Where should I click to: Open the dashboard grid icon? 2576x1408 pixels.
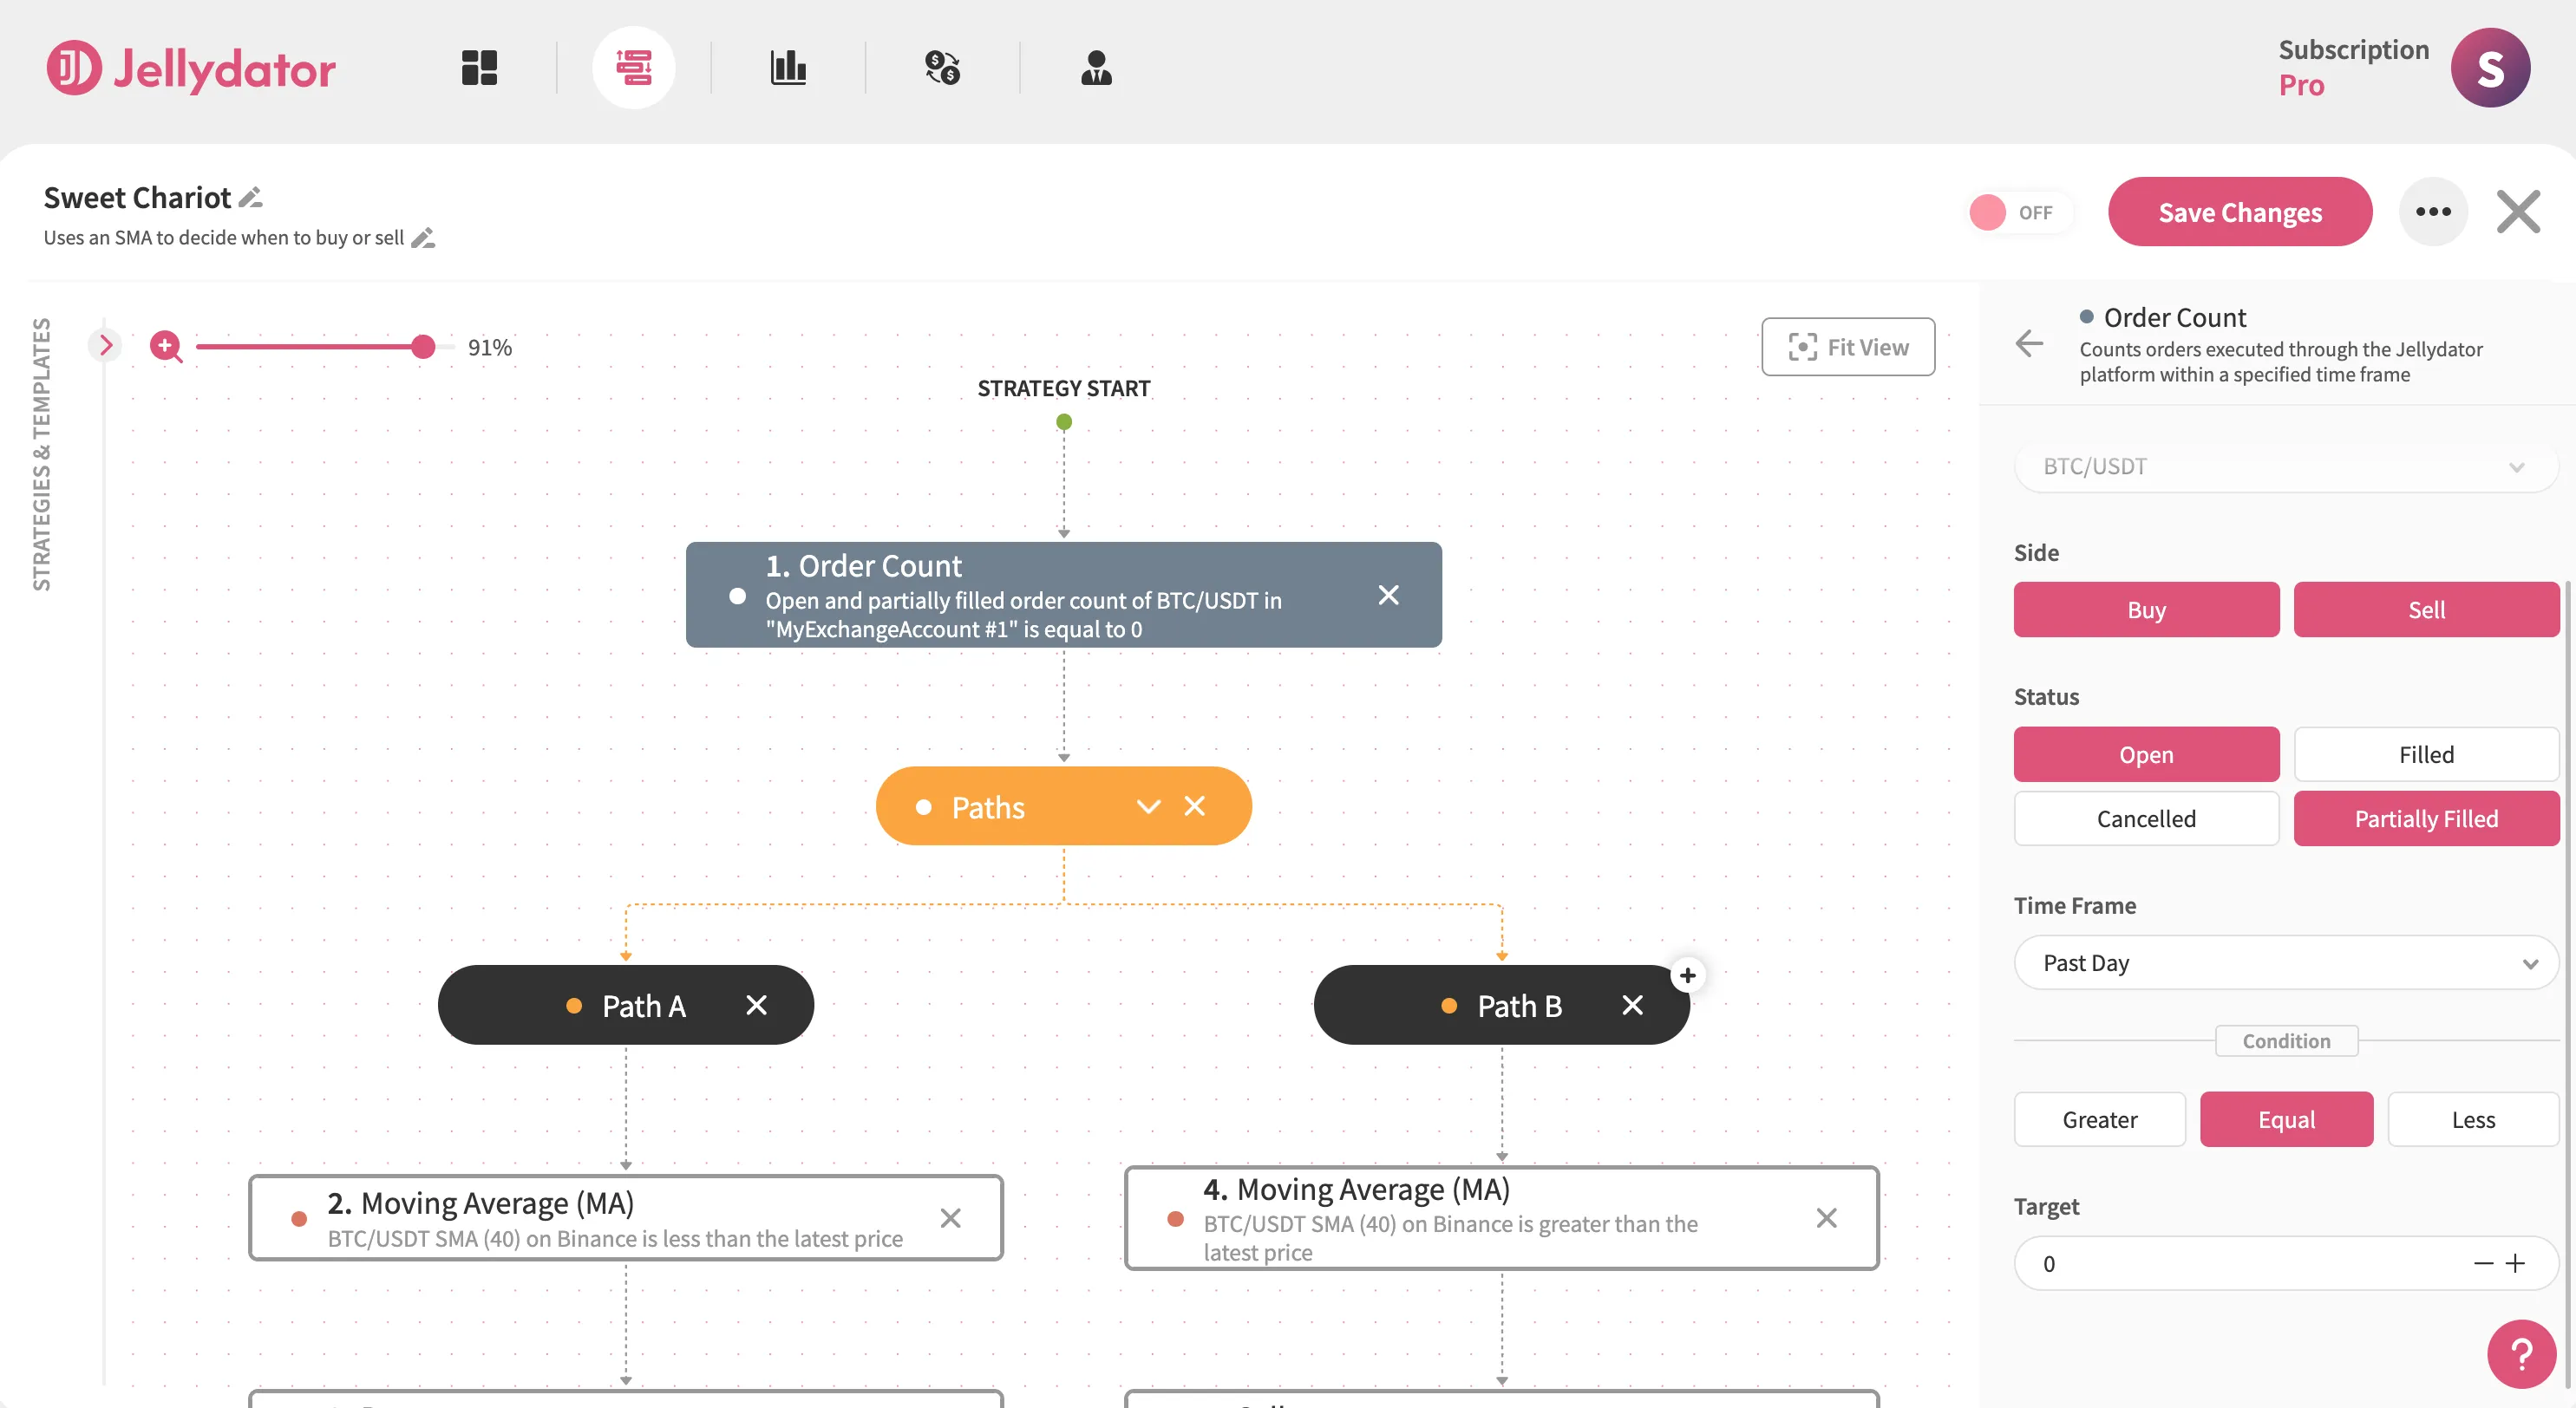479,68
